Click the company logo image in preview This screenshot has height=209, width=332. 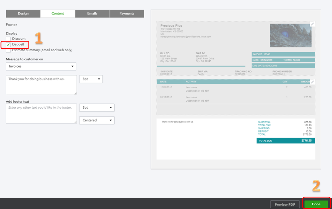(290, 35)
